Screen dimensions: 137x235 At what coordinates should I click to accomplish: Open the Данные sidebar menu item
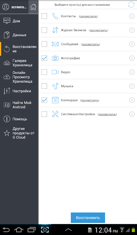click(19, 35)
